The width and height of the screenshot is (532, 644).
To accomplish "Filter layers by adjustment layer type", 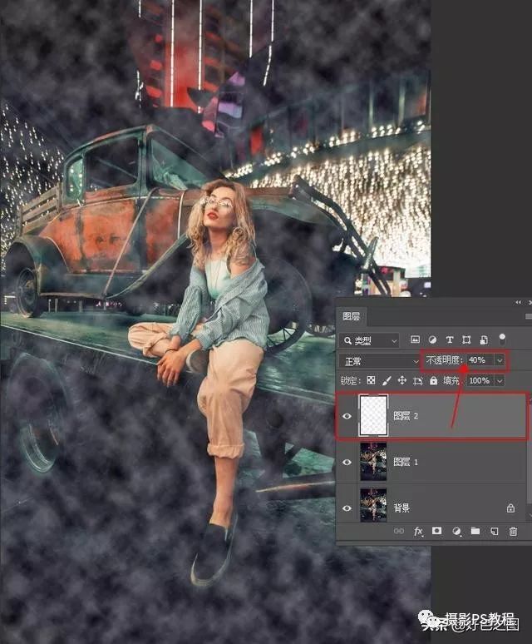I will pos(432,340).
